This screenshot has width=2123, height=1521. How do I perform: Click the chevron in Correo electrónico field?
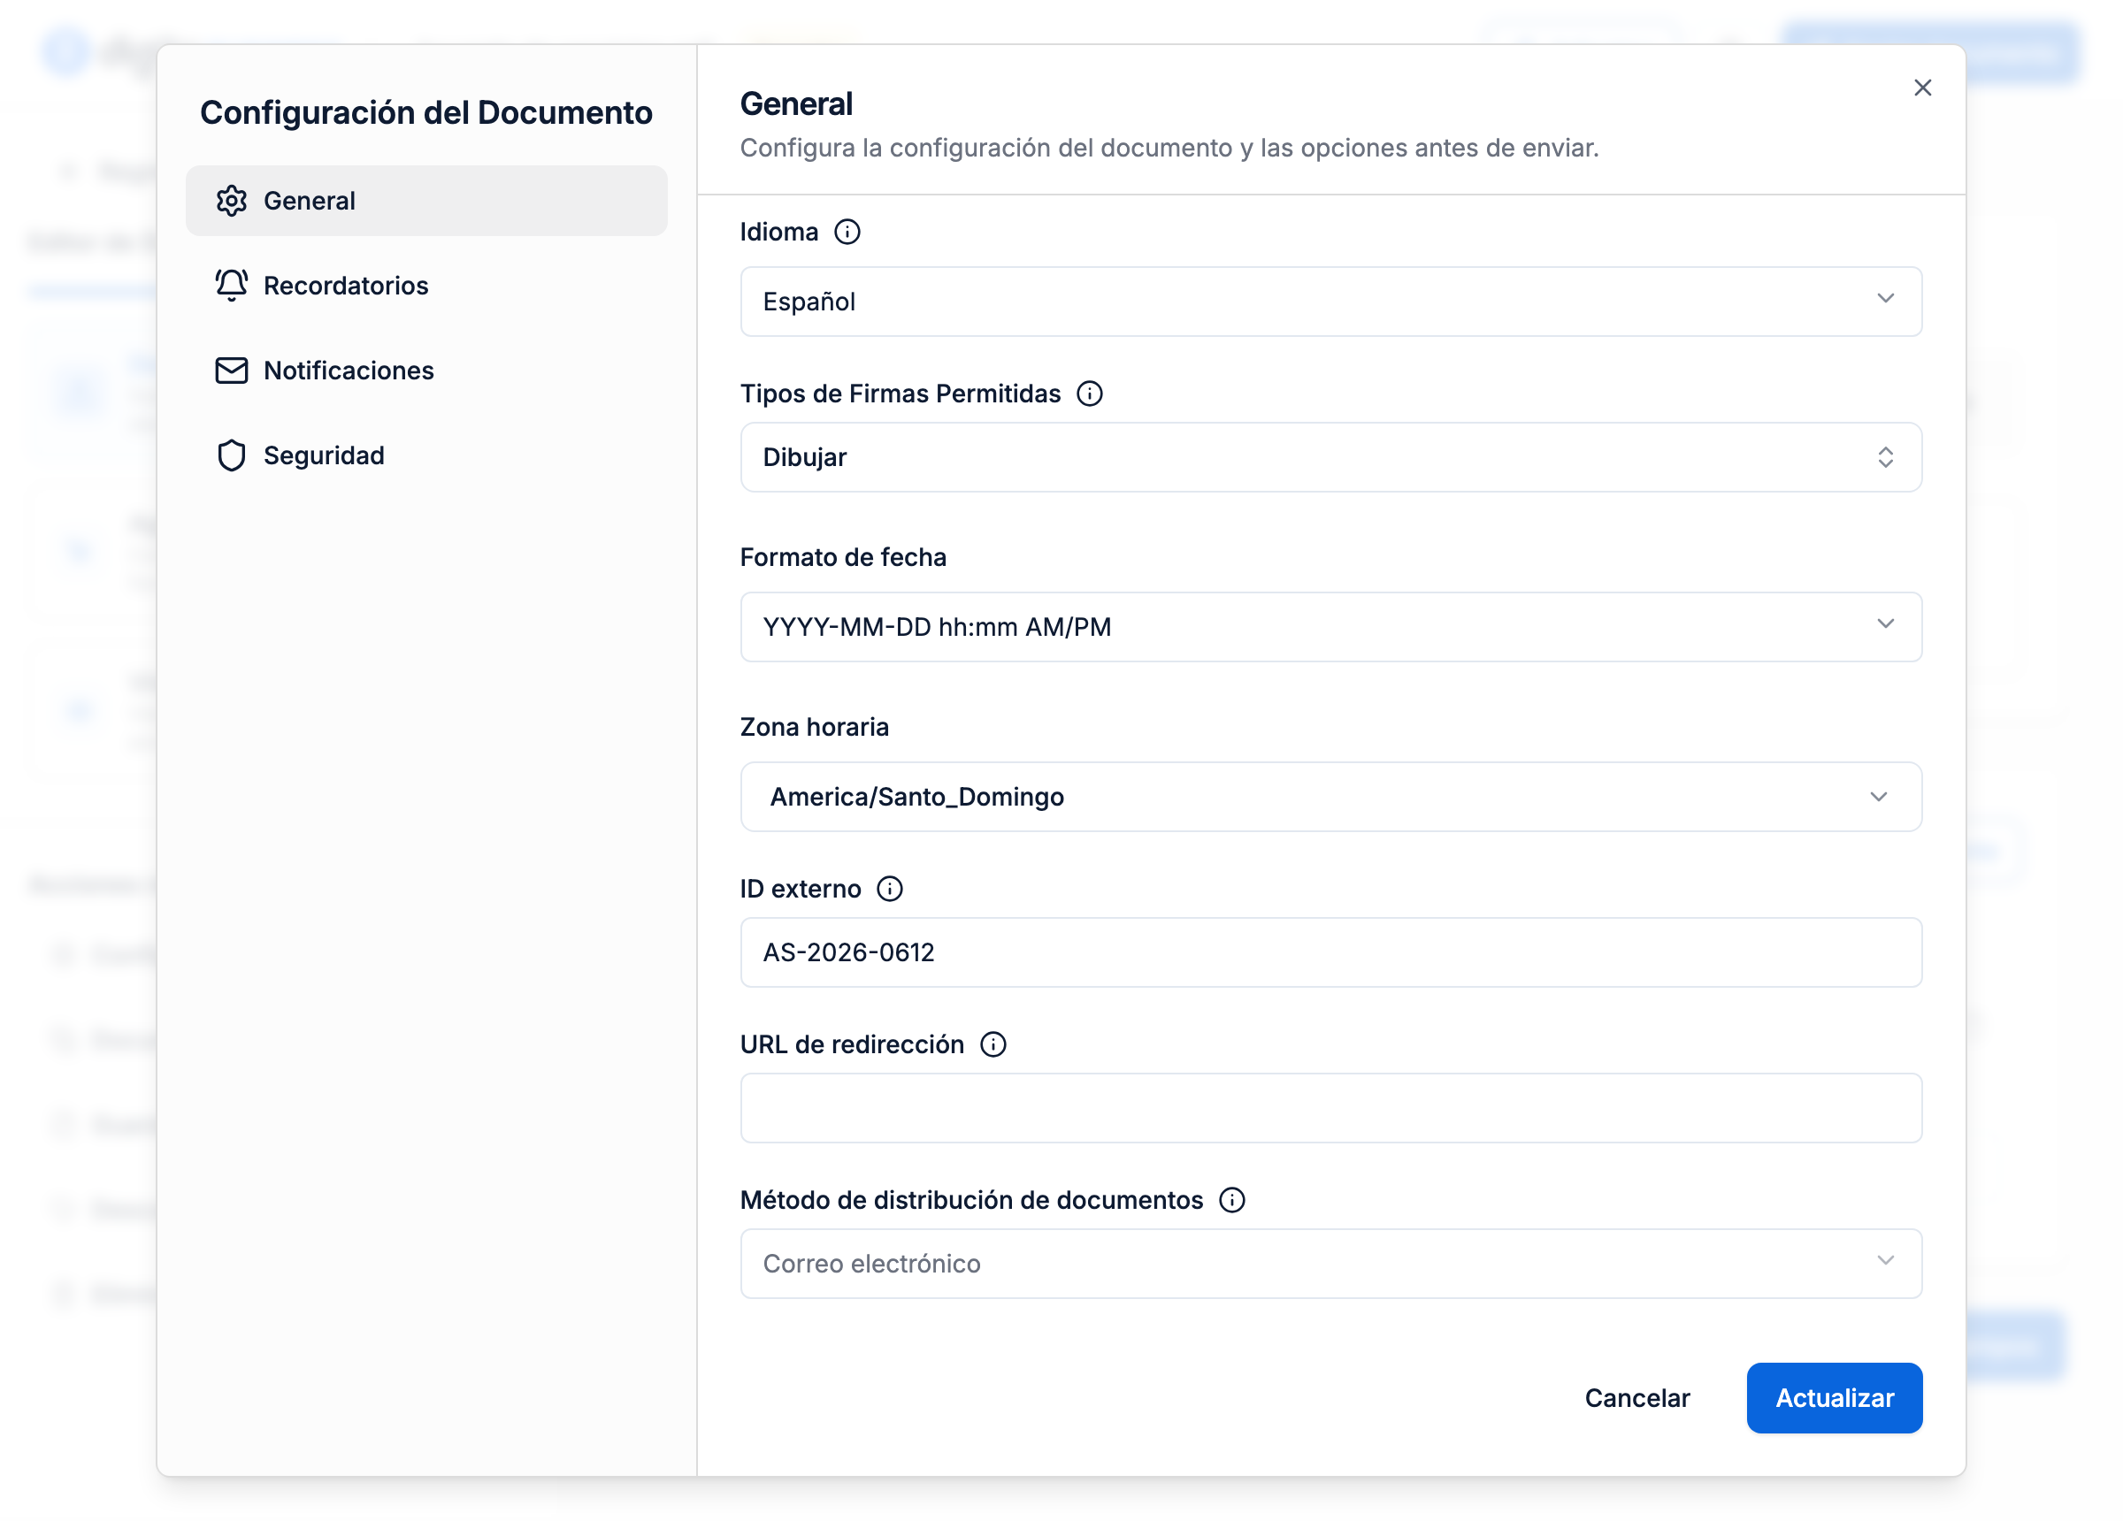(x=1886, y=1261)
